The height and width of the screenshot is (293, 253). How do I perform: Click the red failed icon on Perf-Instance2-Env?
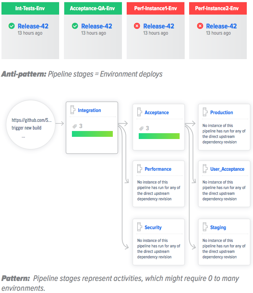pyautogui.click(x=200, y=26)
